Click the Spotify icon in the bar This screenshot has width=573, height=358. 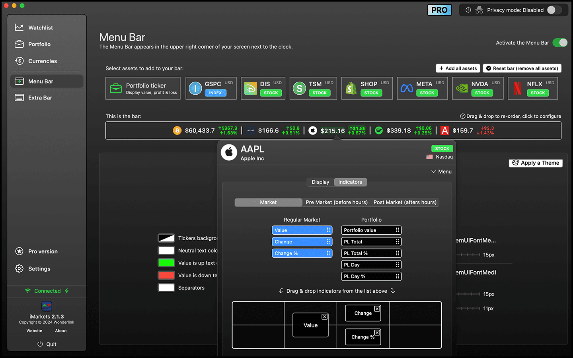(x=379, y=130)
